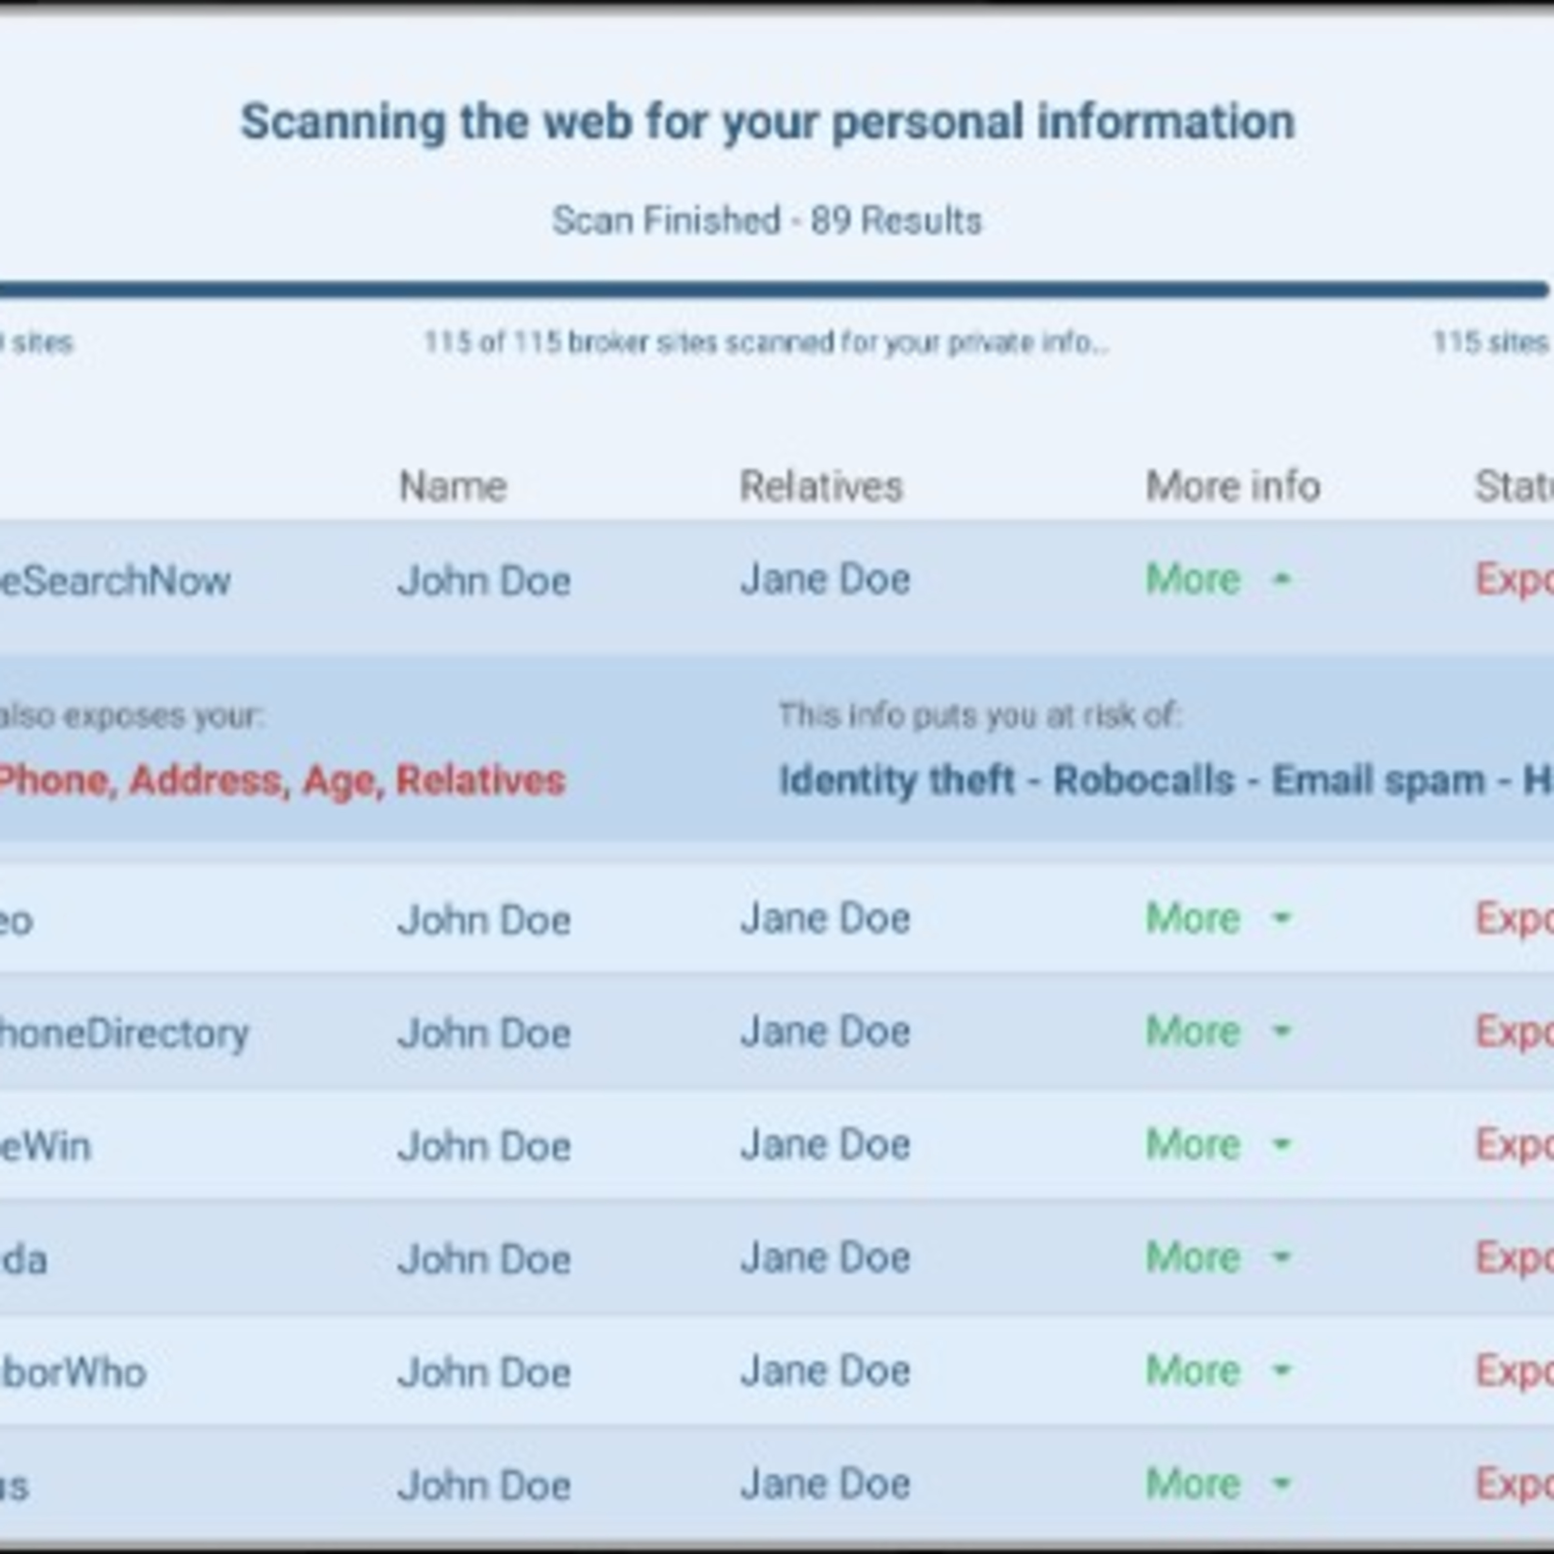
Task: Expand More info in the bottom 'us' row
Action: tap(1193, 1484)
